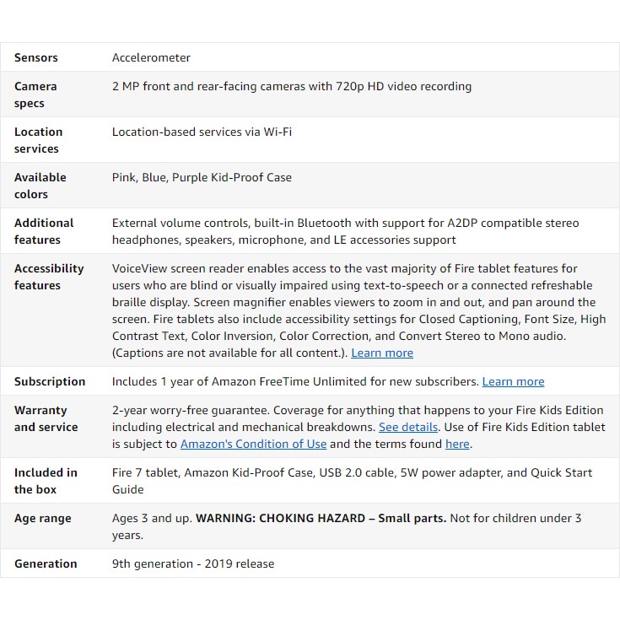Click the Pink, Blue, Purple colors text
The image size is (620, 620).
202,177
